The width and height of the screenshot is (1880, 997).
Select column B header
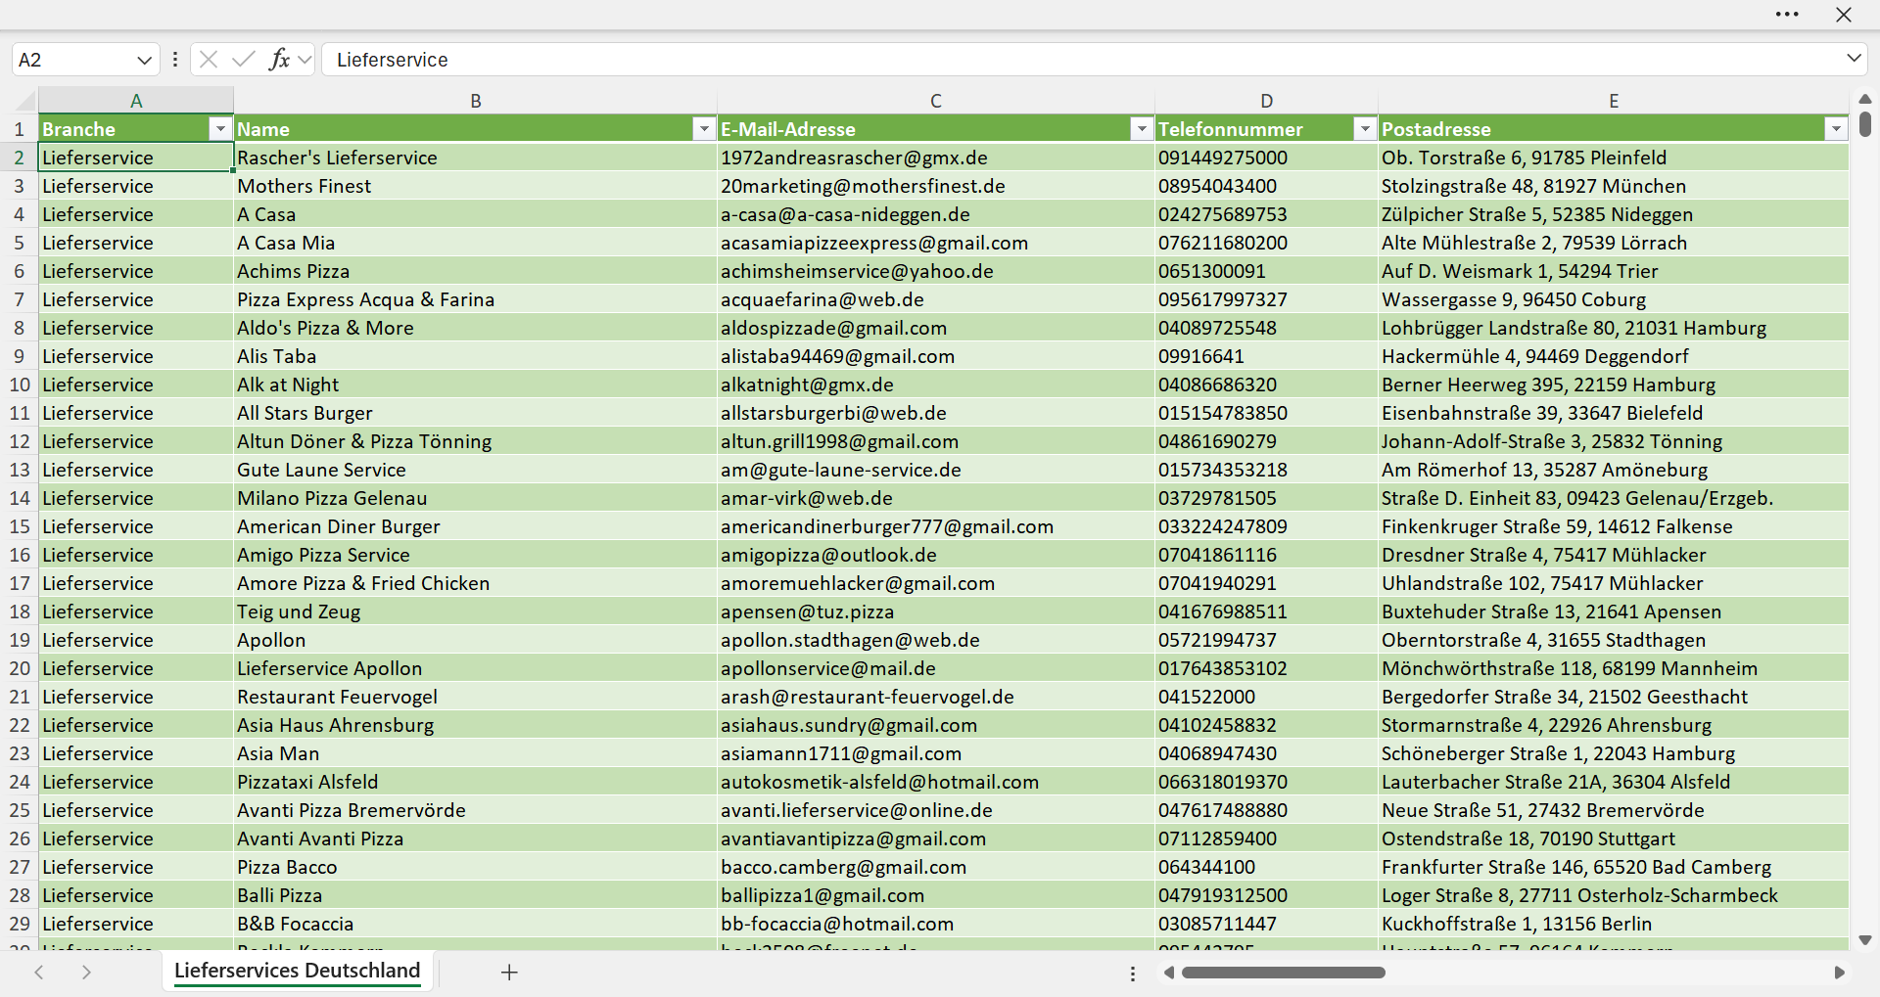click(x=476, y=101)
